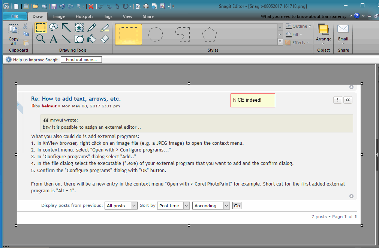This screenshot has height=248, width=379.
Task: Expand the Styles gallery more arrow
Action: [x=280, y=43]
